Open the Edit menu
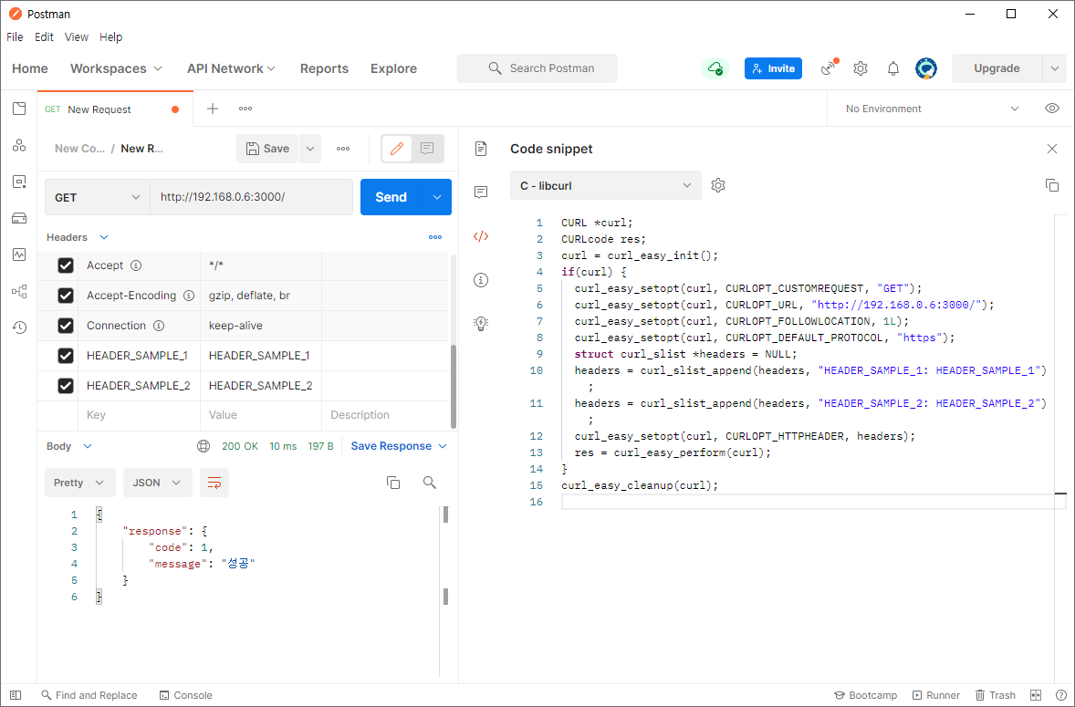 coord(44,37)
